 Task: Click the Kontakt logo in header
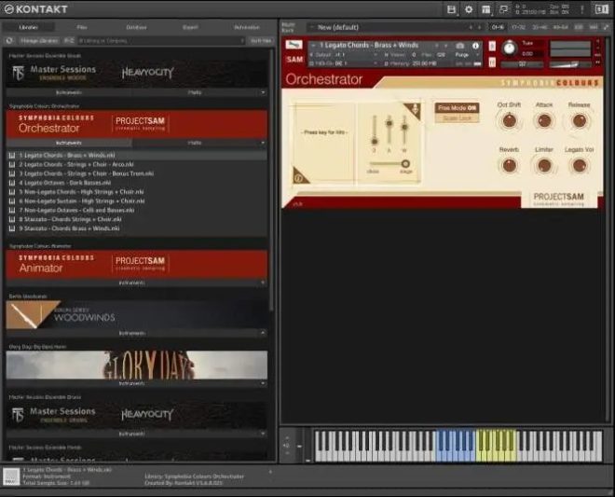coord(36,9)
